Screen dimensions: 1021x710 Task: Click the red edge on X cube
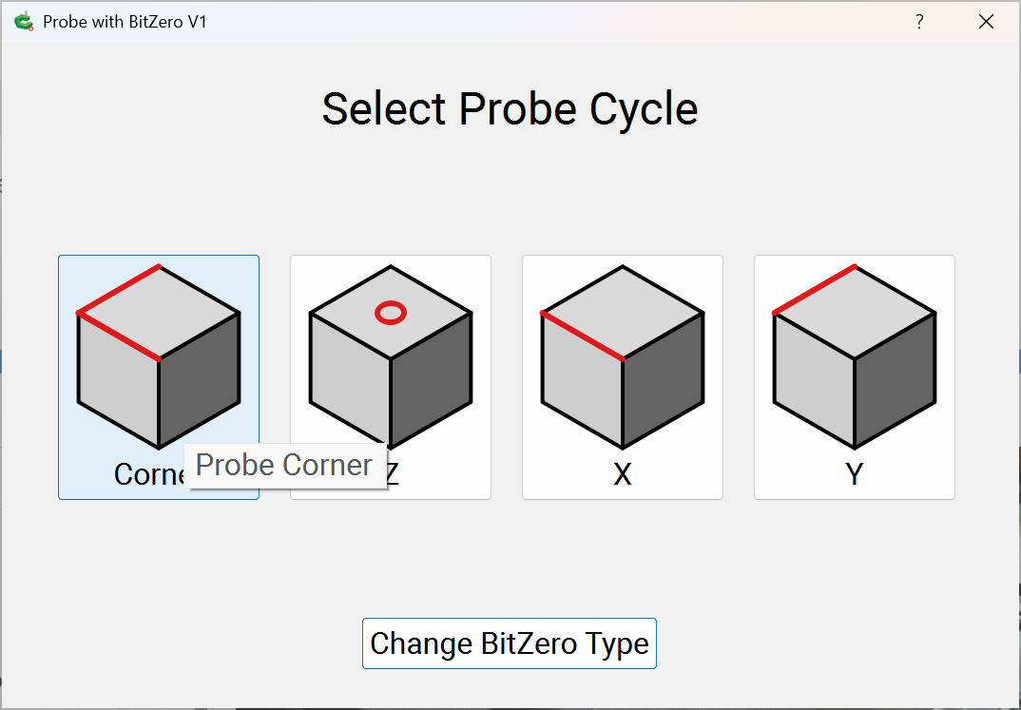pos(582,336)
